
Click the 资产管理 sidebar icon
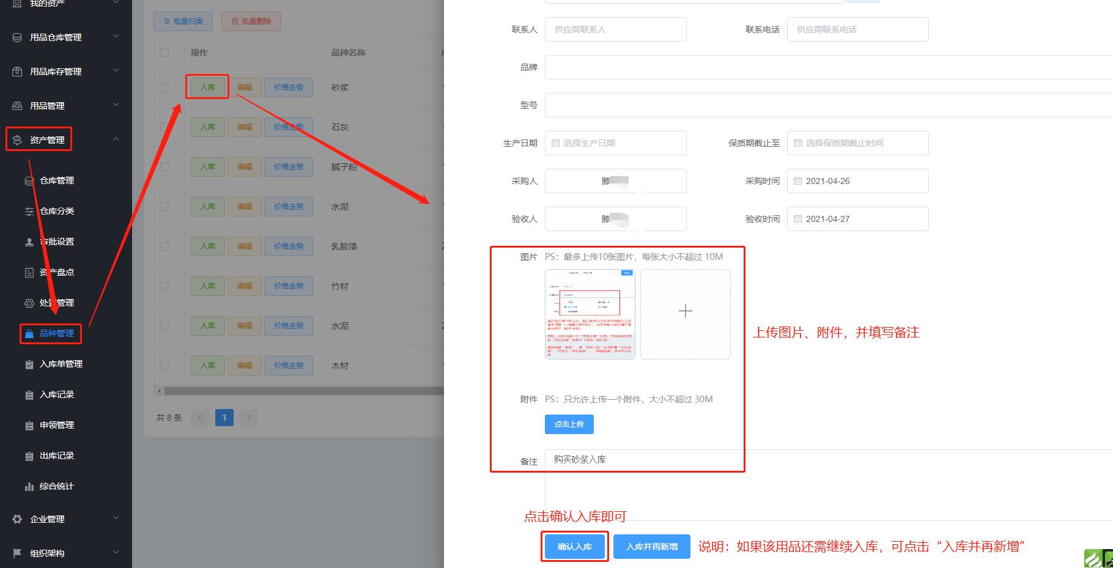pos(17,140)
